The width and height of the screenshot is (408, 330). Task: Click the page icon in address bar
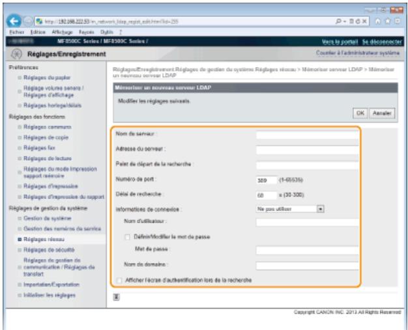351,21
